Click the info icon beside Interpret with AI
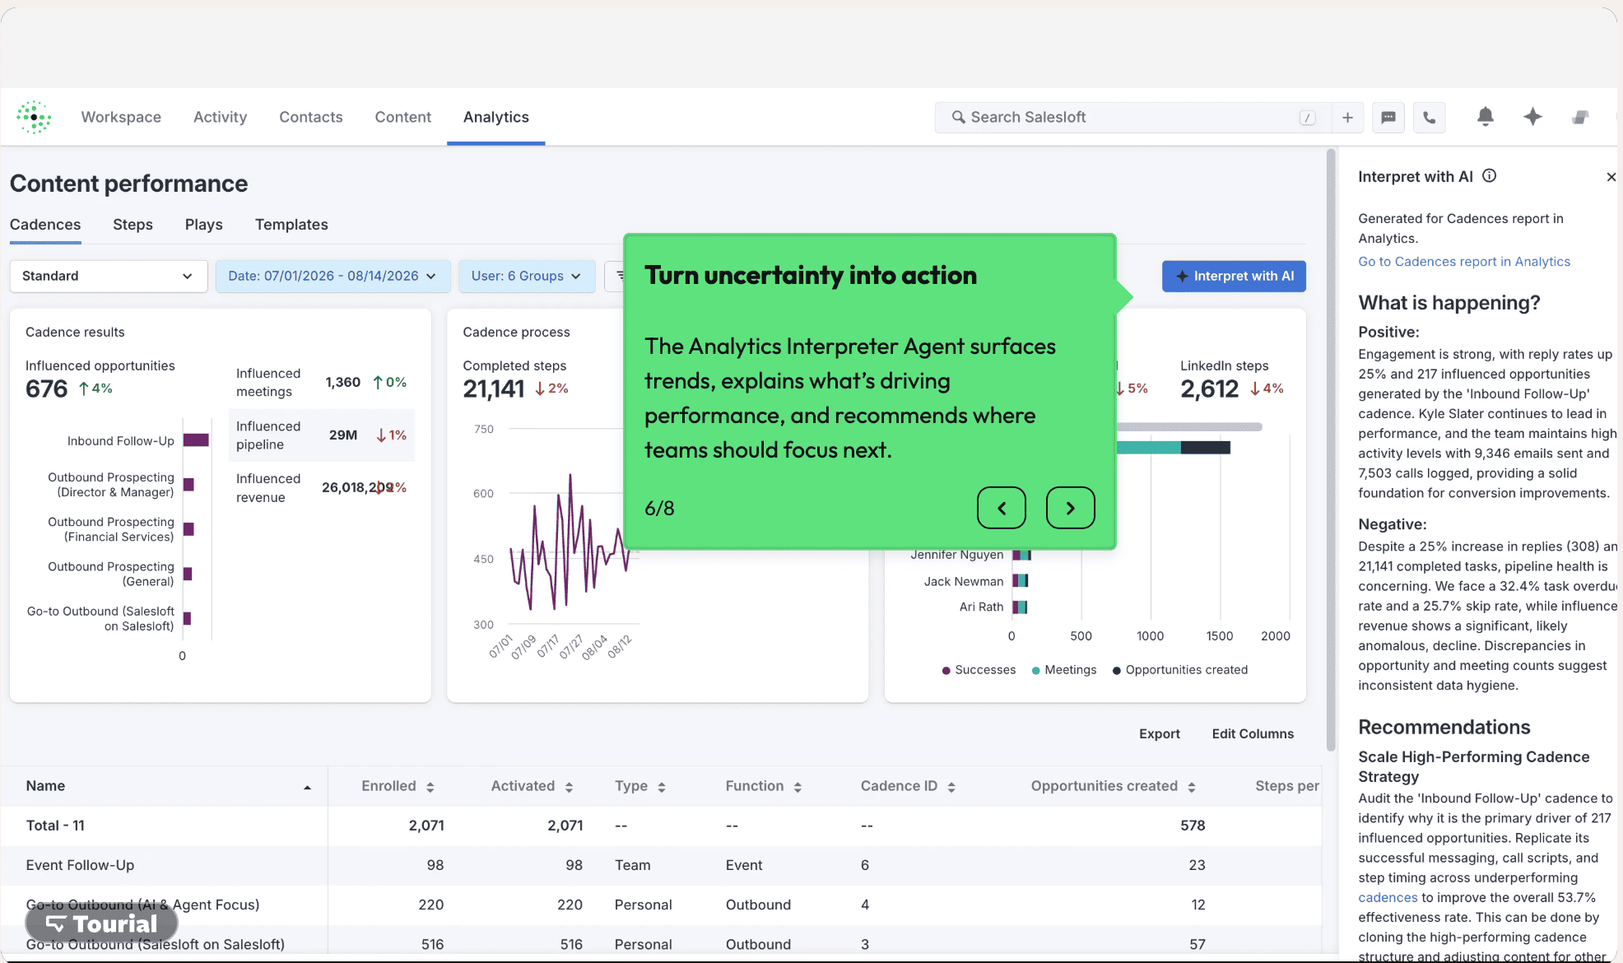1623x963 pixels. click(x=1490, y=175)
